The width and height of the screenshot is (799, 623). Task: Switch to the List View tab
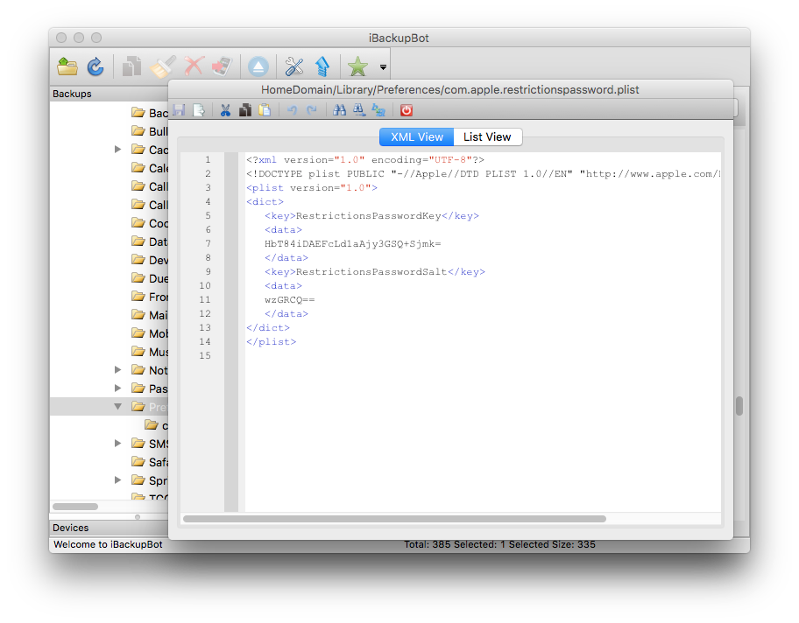[x=487, y=136]
